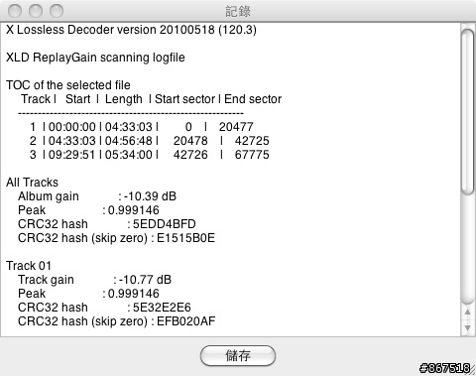This screenshot has height=376, width=476.
Task: Close the 記錄 log window
Action: [15, 11]
